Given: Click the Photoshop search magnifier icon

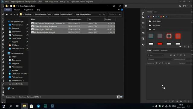Looking at the screenshot, I should click(x=180, y=6).
